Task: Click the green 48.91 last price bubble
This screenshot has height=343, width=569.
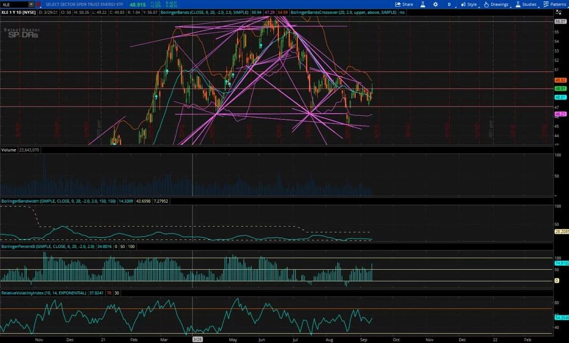Action: 560,89
